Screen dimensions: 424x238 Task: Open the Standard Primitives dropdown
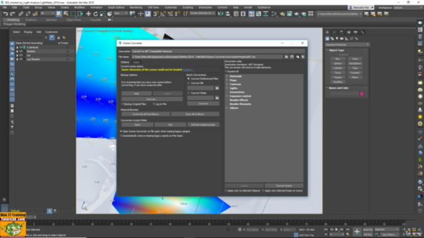tap(347, 44)
